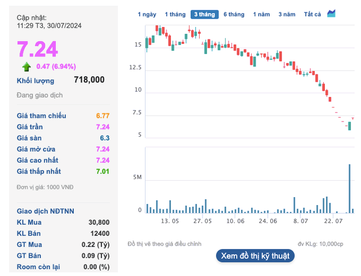Click the 13. 05 date axis label

(170, 222)
